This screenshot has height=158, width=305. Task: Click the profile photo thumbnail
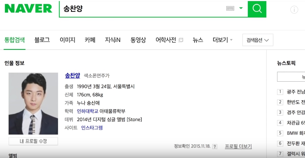[x=33, y=104]
